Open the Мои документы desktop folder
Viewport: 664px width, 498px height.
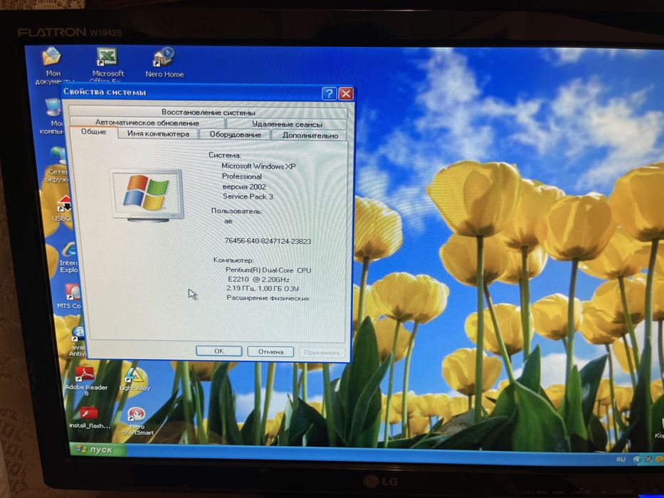pyautogui.click(x=52, y=65)
